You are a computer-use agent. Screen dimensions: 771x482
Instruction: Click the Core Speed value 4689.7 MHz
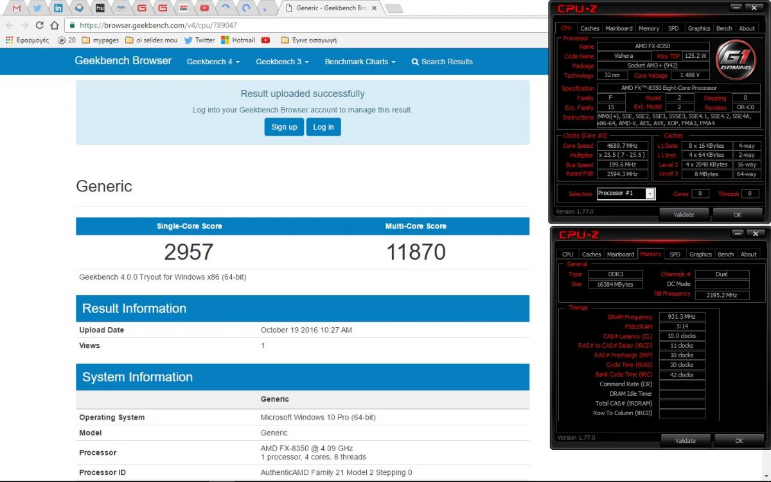623,146
